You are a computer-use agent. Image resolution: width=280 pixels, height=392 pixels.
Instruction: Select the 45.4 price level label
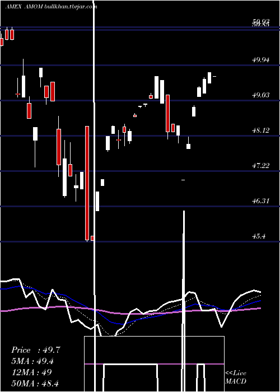point(259,236)
